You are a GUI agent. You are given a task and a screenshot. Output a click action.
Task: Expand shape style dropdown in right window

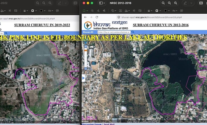tap(152, 11)
